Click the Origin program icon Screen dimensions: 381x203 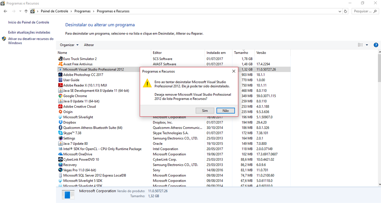pos(60,112)
